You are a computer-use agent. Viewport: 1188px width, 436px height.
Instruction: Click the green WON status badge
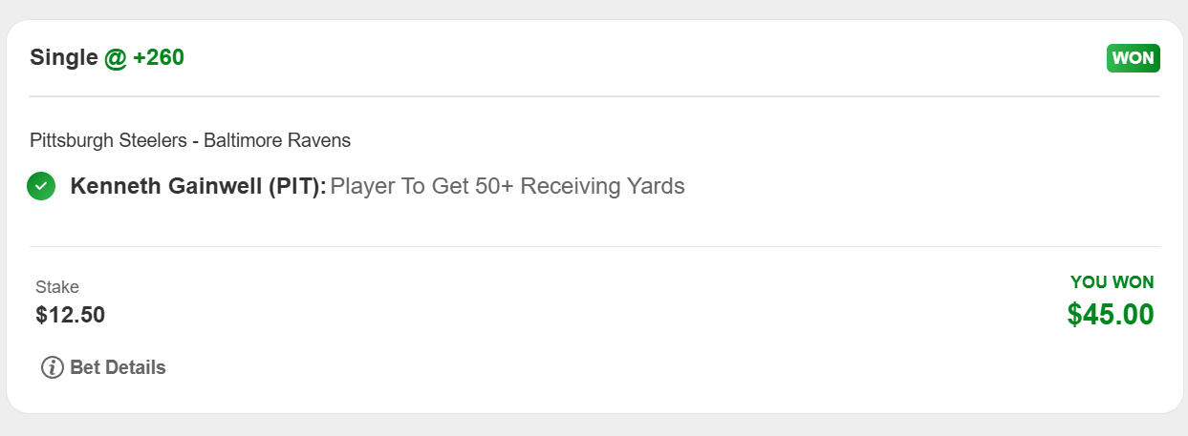tap(1133, 58)
